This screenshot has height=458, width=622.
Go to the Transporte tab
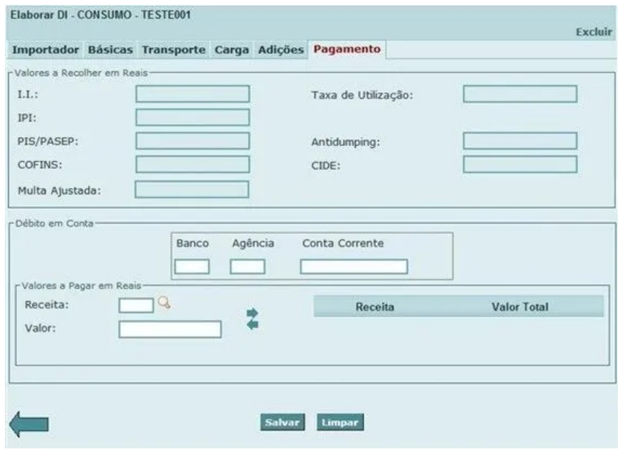(x=173, y=51)
